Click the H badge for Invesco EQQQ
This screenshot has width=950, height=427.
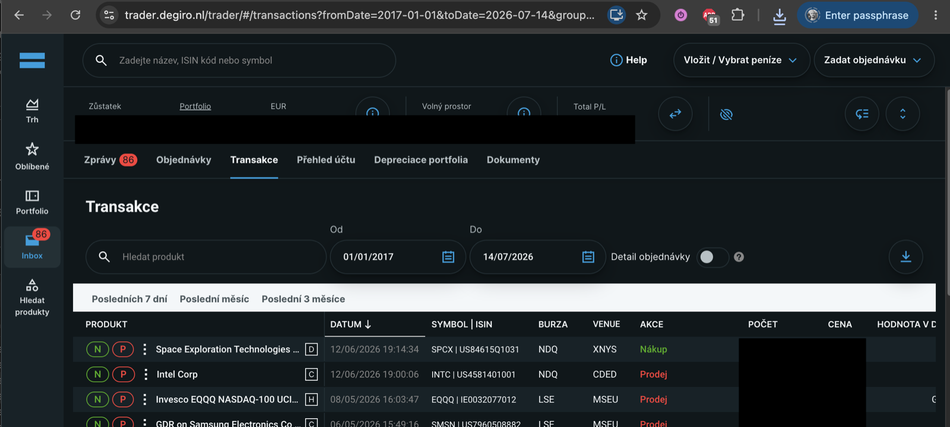coord(311,399)
